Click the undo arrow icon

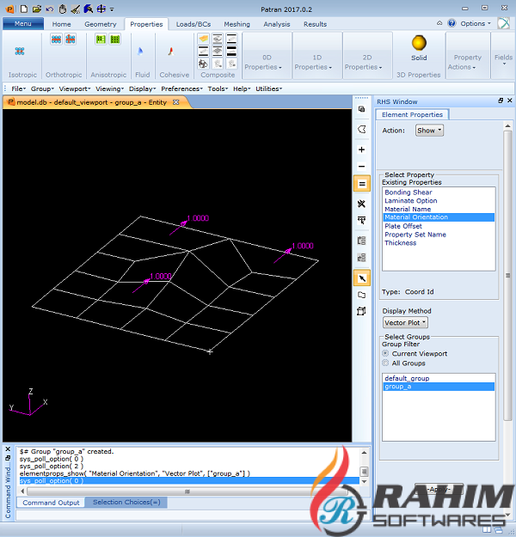coord(50,9)
